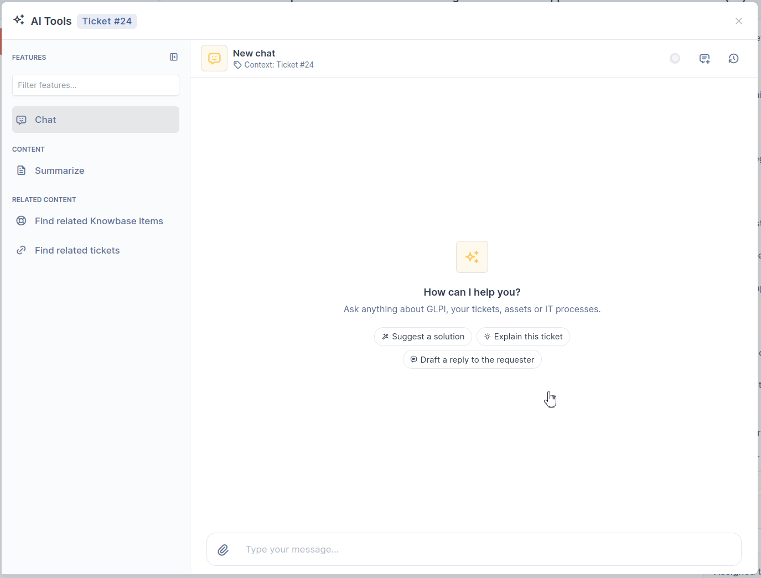This screenshot has height=578, width=761.
Task: Close the AI Tools dialog
Action: [739, 21]
